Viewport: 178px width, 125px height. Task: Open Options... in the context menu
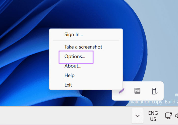86,56
